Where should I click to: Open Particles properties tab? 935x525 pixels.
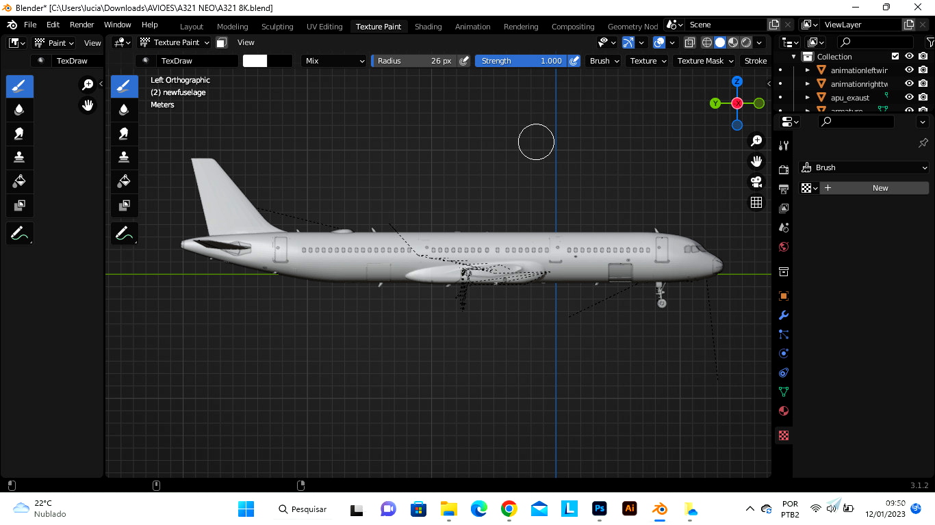(784, 334)
